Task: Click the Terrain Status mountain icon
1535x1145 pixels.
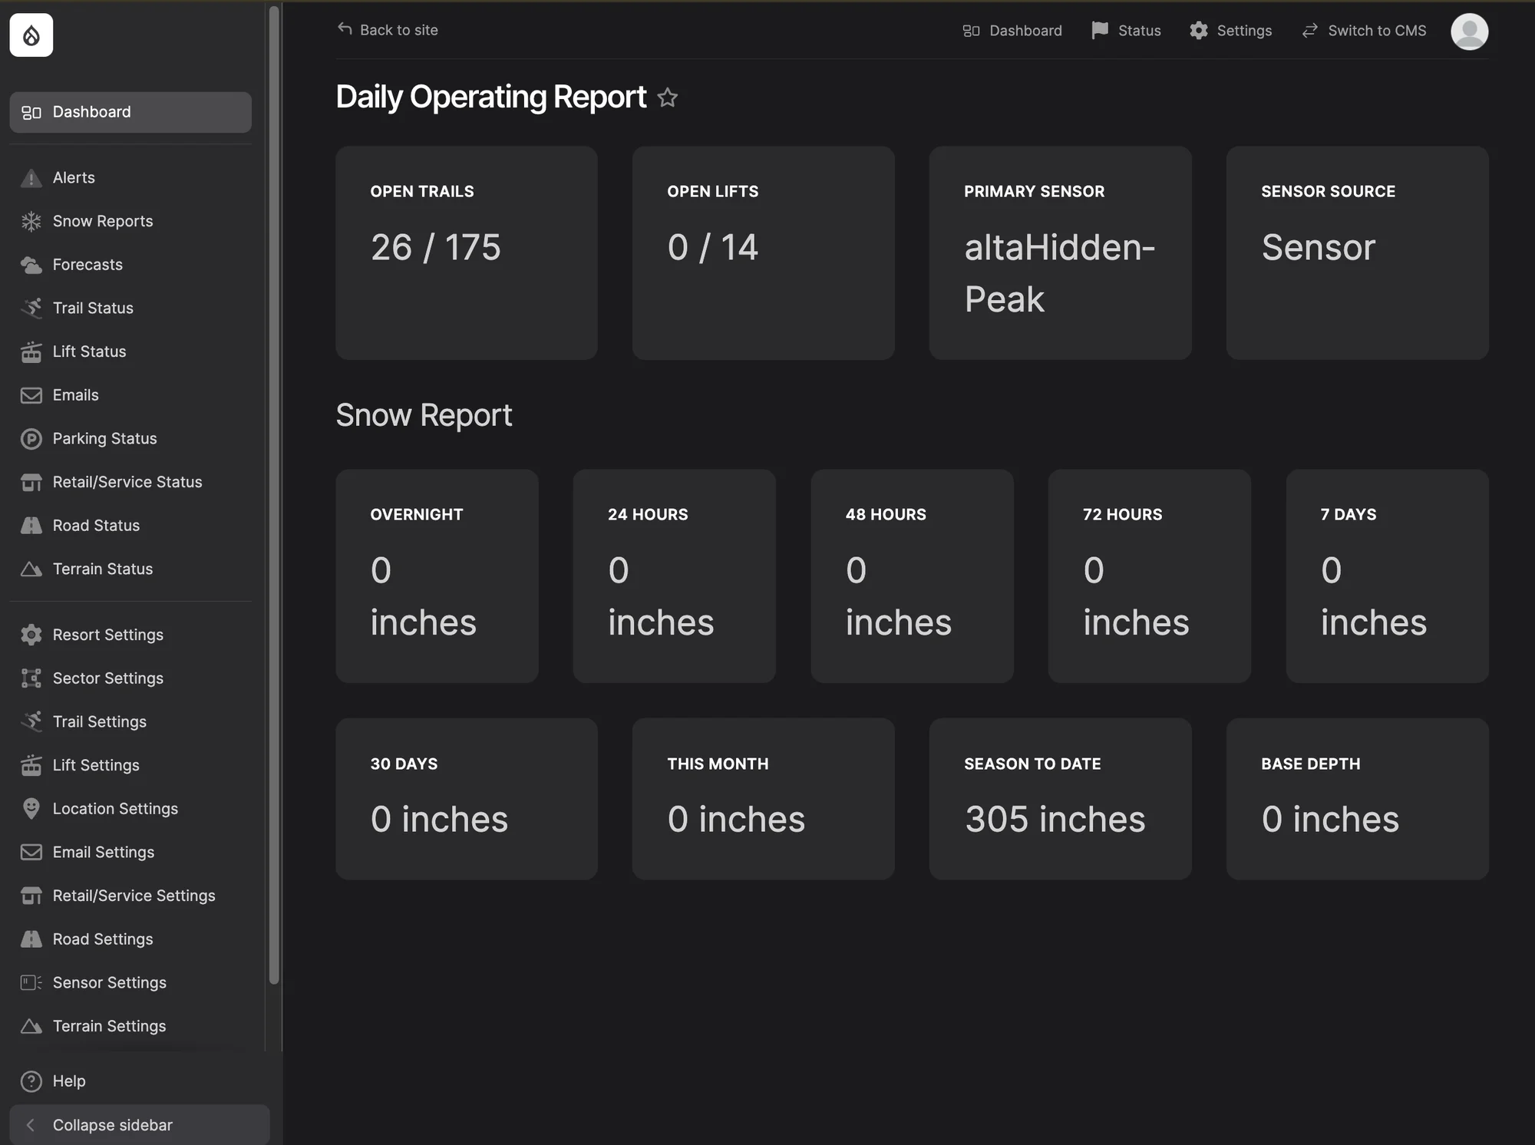Action: (x=31, y=569)
